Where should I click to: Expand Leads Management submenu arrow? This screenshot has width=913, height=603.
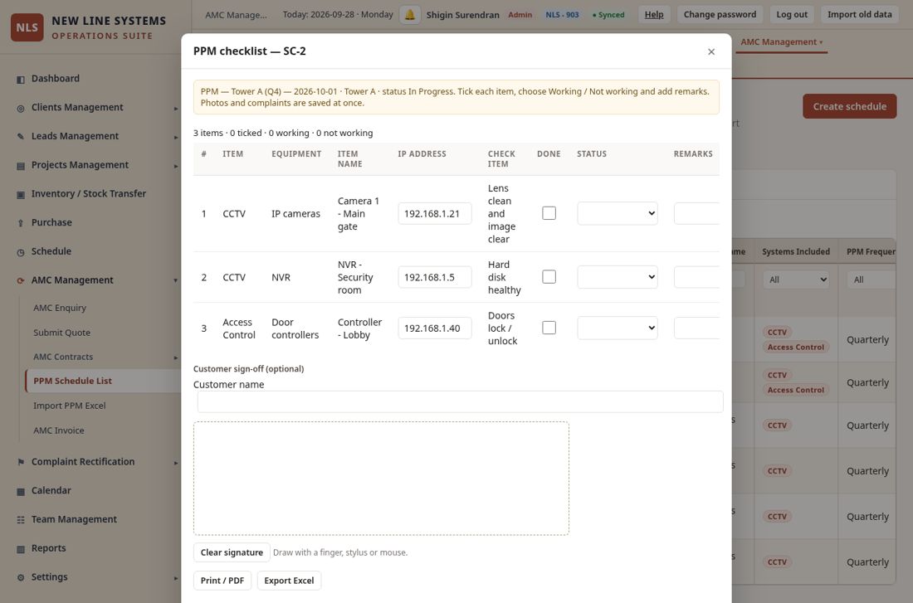tap(175, 138)
